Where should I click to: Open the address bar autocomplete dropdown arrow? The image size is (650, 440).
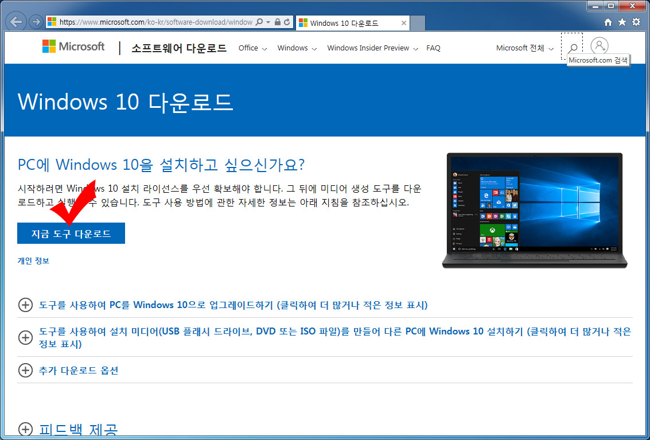[x=268, y=22]
